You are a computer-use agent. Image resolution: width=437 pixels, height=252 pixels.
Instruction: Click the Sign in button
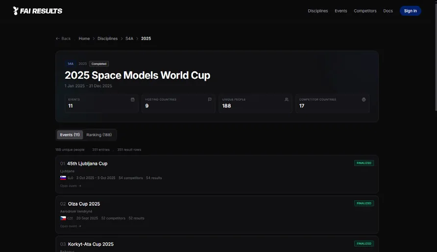pos(410,11)
